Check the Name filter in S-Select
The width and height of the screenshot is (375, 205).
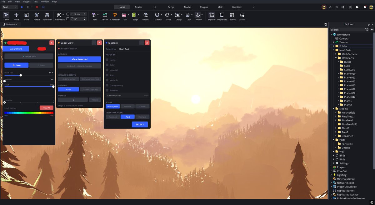(x=107, y=60)
